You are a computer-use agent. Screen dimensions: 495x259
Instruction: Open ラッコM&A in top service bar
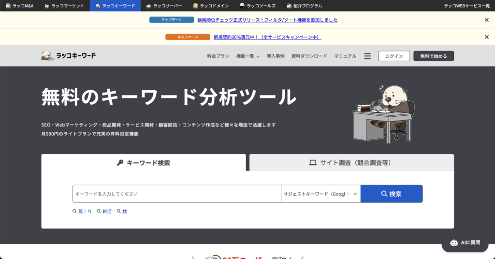click(19, 6)
